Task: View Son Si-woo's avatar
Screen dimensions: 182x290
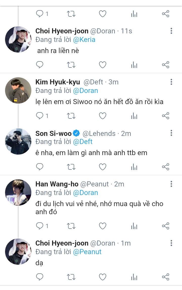Action: pos(18,141)
